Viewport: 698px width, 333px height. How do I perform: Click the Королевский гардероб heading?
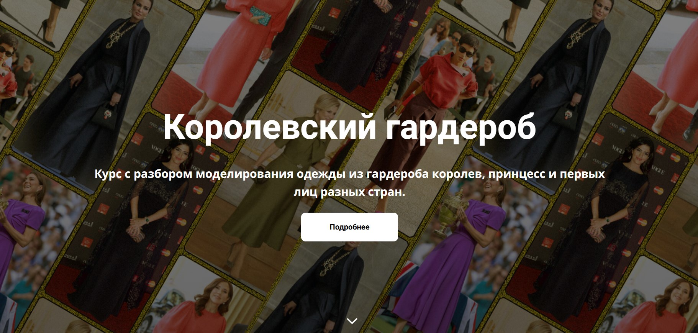point(349,127)
